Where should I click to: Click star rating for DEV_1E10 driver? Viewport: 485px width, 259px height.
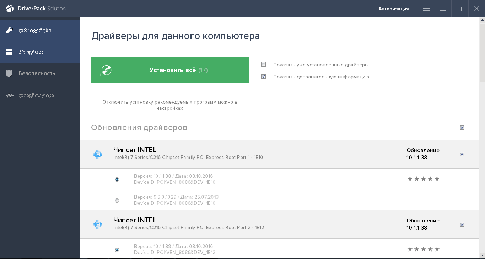(x=423, y=179)
